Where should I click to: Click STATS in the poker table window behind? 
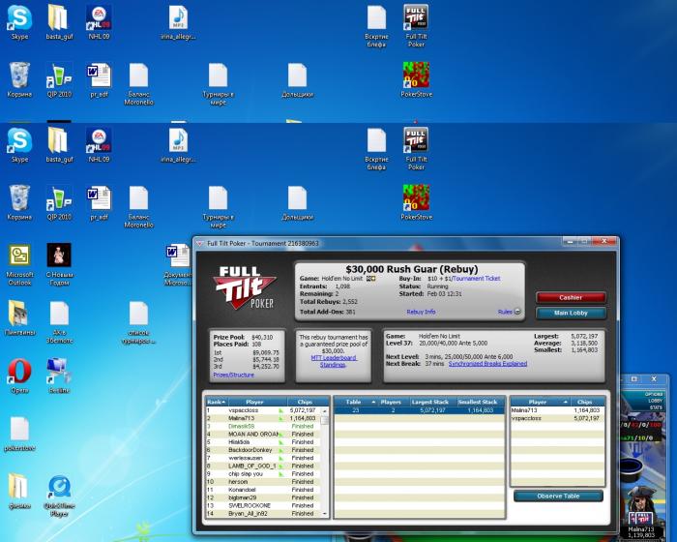[x=656, y=407]
